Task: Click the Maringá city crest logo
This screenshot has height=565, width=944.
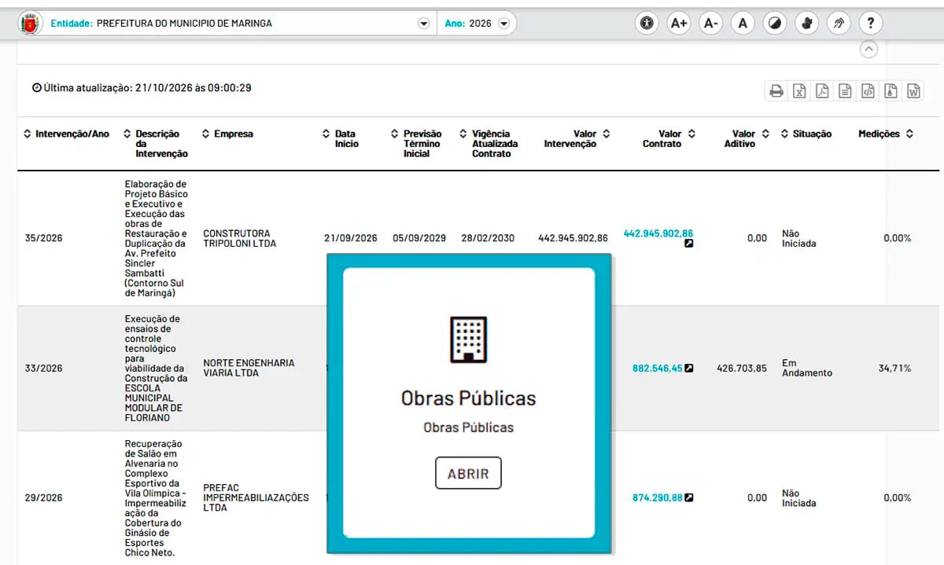Action: click(x=31, y=24)
